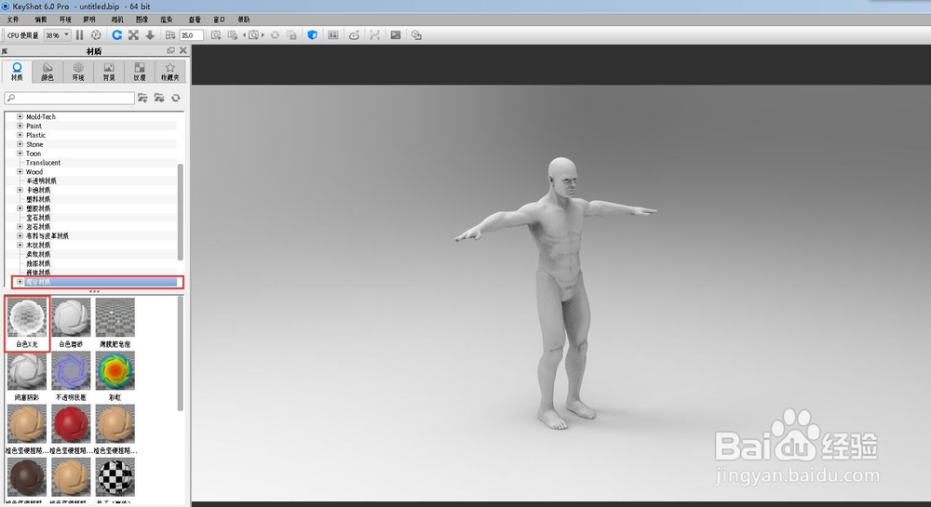Click the import folder icon beside search
This screenshot has width=931, height=507.
[142, 98]
